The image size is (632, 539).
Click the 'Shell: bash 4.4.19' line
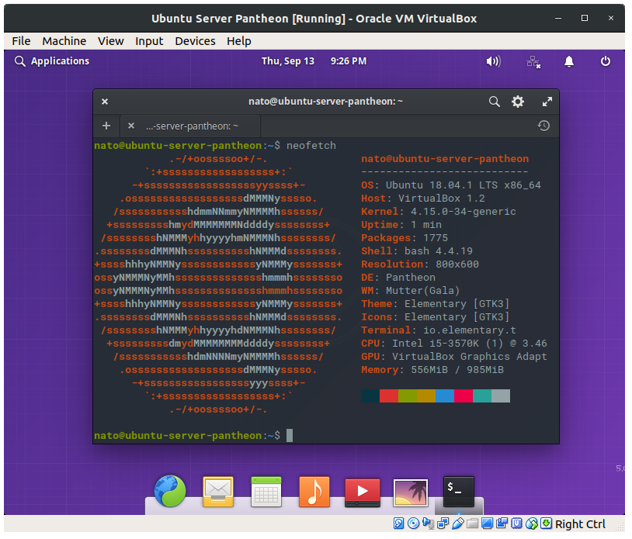tap(417, 251)
